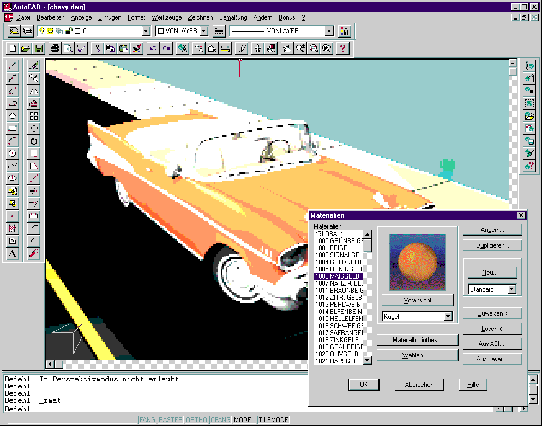542x426 pixels.
Task: Expand the Standard material type dropdown
Action: coord(511,289)
